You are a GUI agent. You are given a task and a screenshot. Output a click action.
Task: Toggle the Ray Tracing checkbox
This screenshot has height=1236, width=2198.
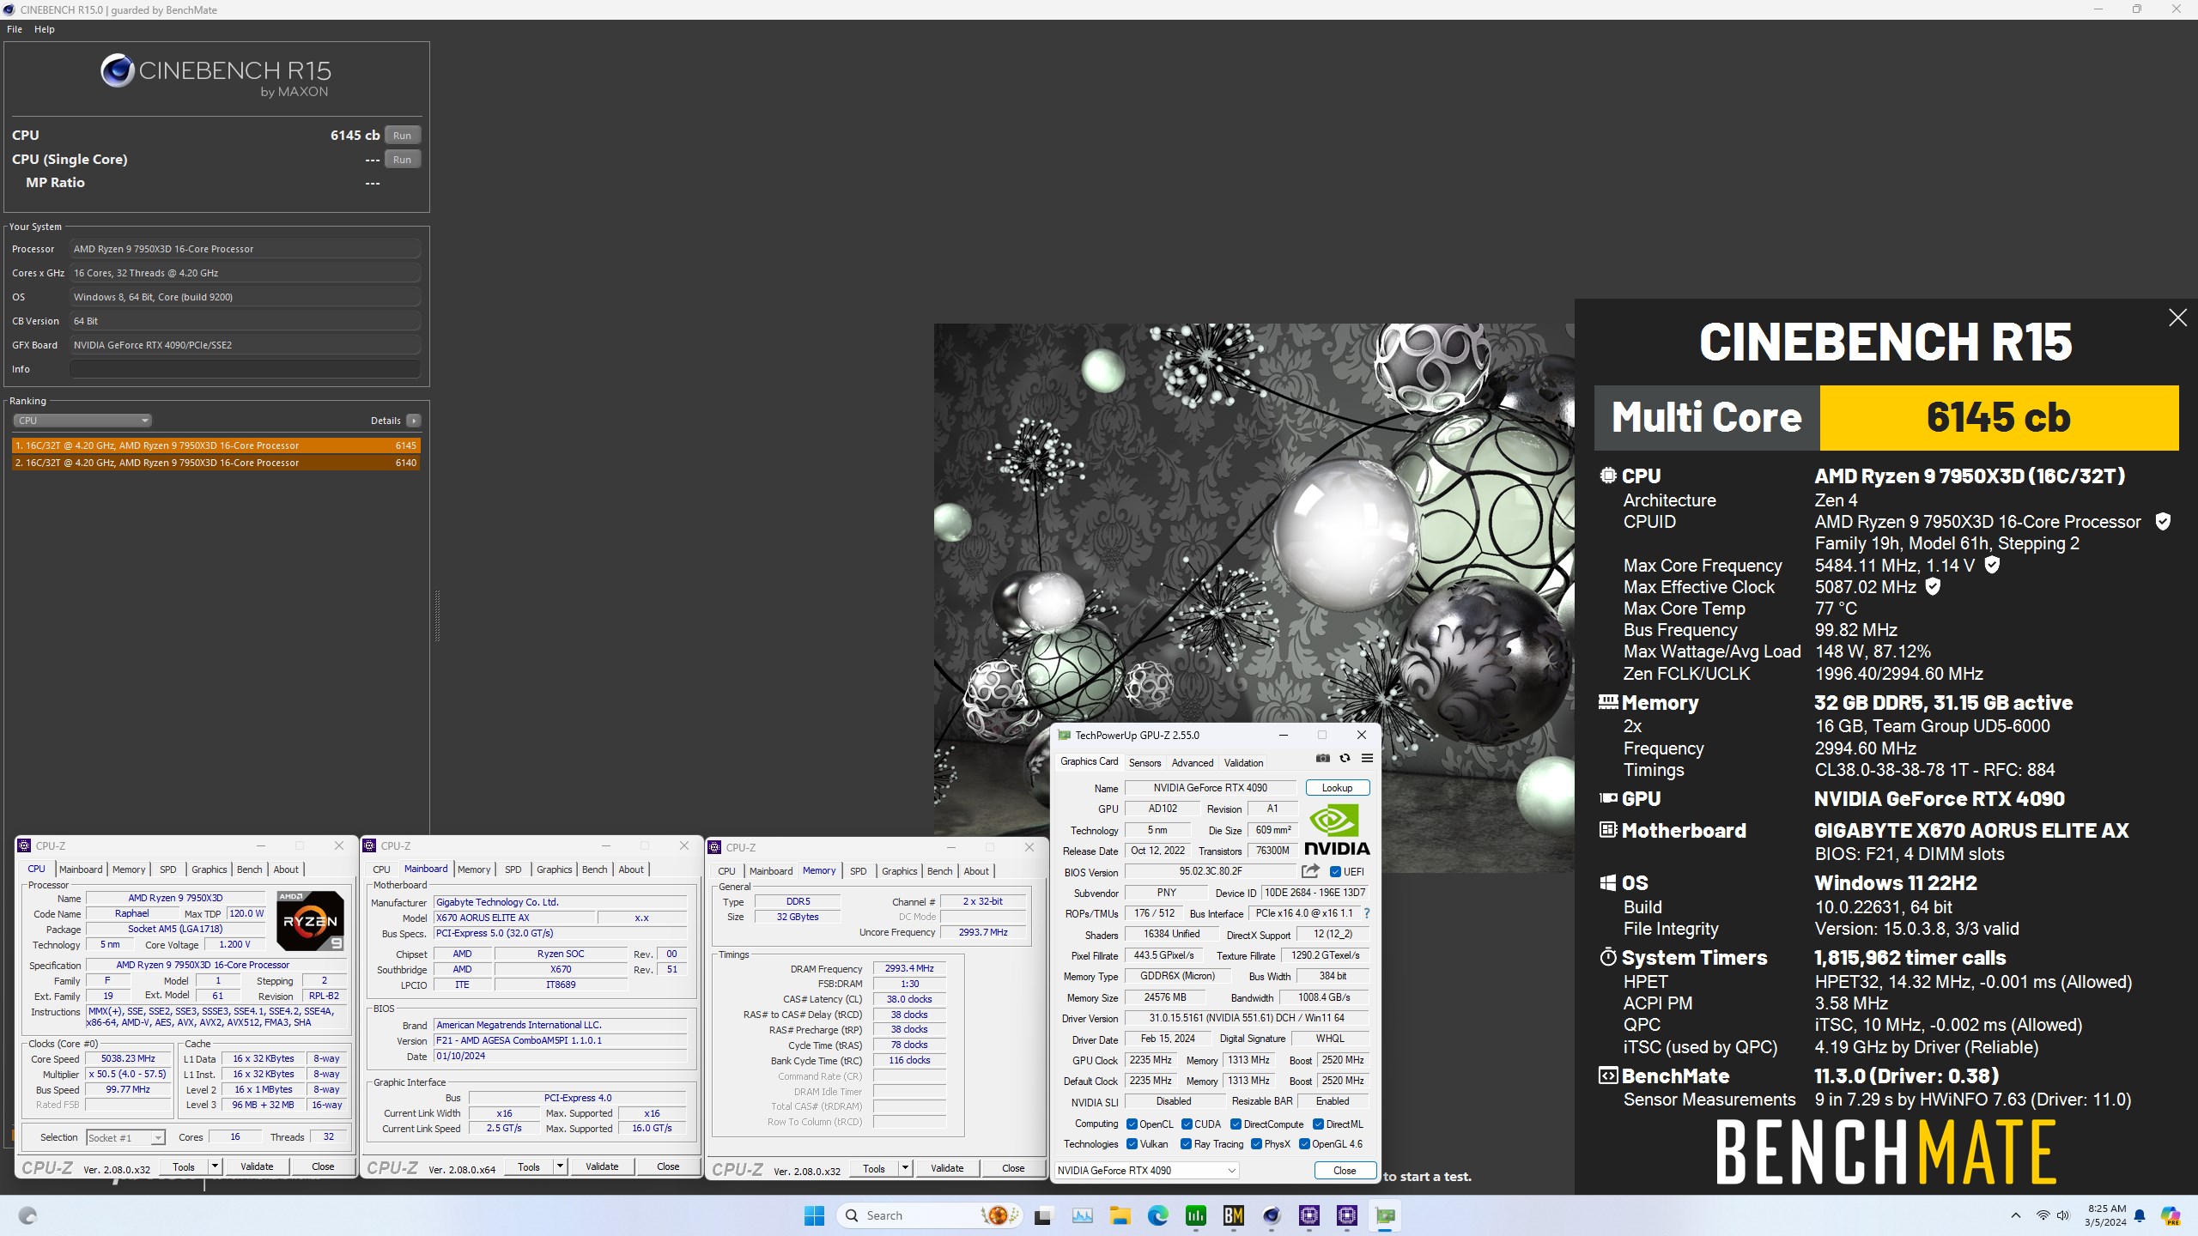click(x=1186, y=1143)
